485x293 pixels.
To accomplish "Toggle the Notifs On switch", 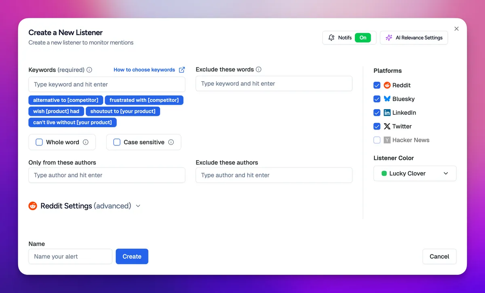I will pos(363,38).
